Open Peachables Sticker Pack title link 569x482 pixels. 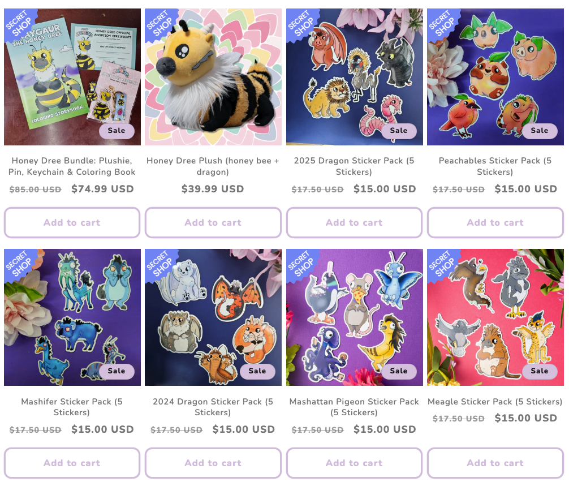pyautogui.click(x=495, y=166)
